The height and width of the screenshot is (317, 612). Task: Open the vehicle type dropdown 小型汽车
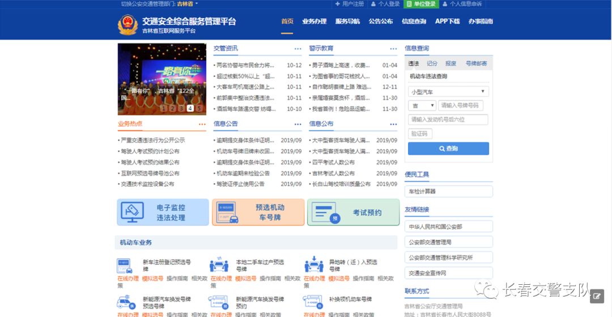[x=448, y=92]
